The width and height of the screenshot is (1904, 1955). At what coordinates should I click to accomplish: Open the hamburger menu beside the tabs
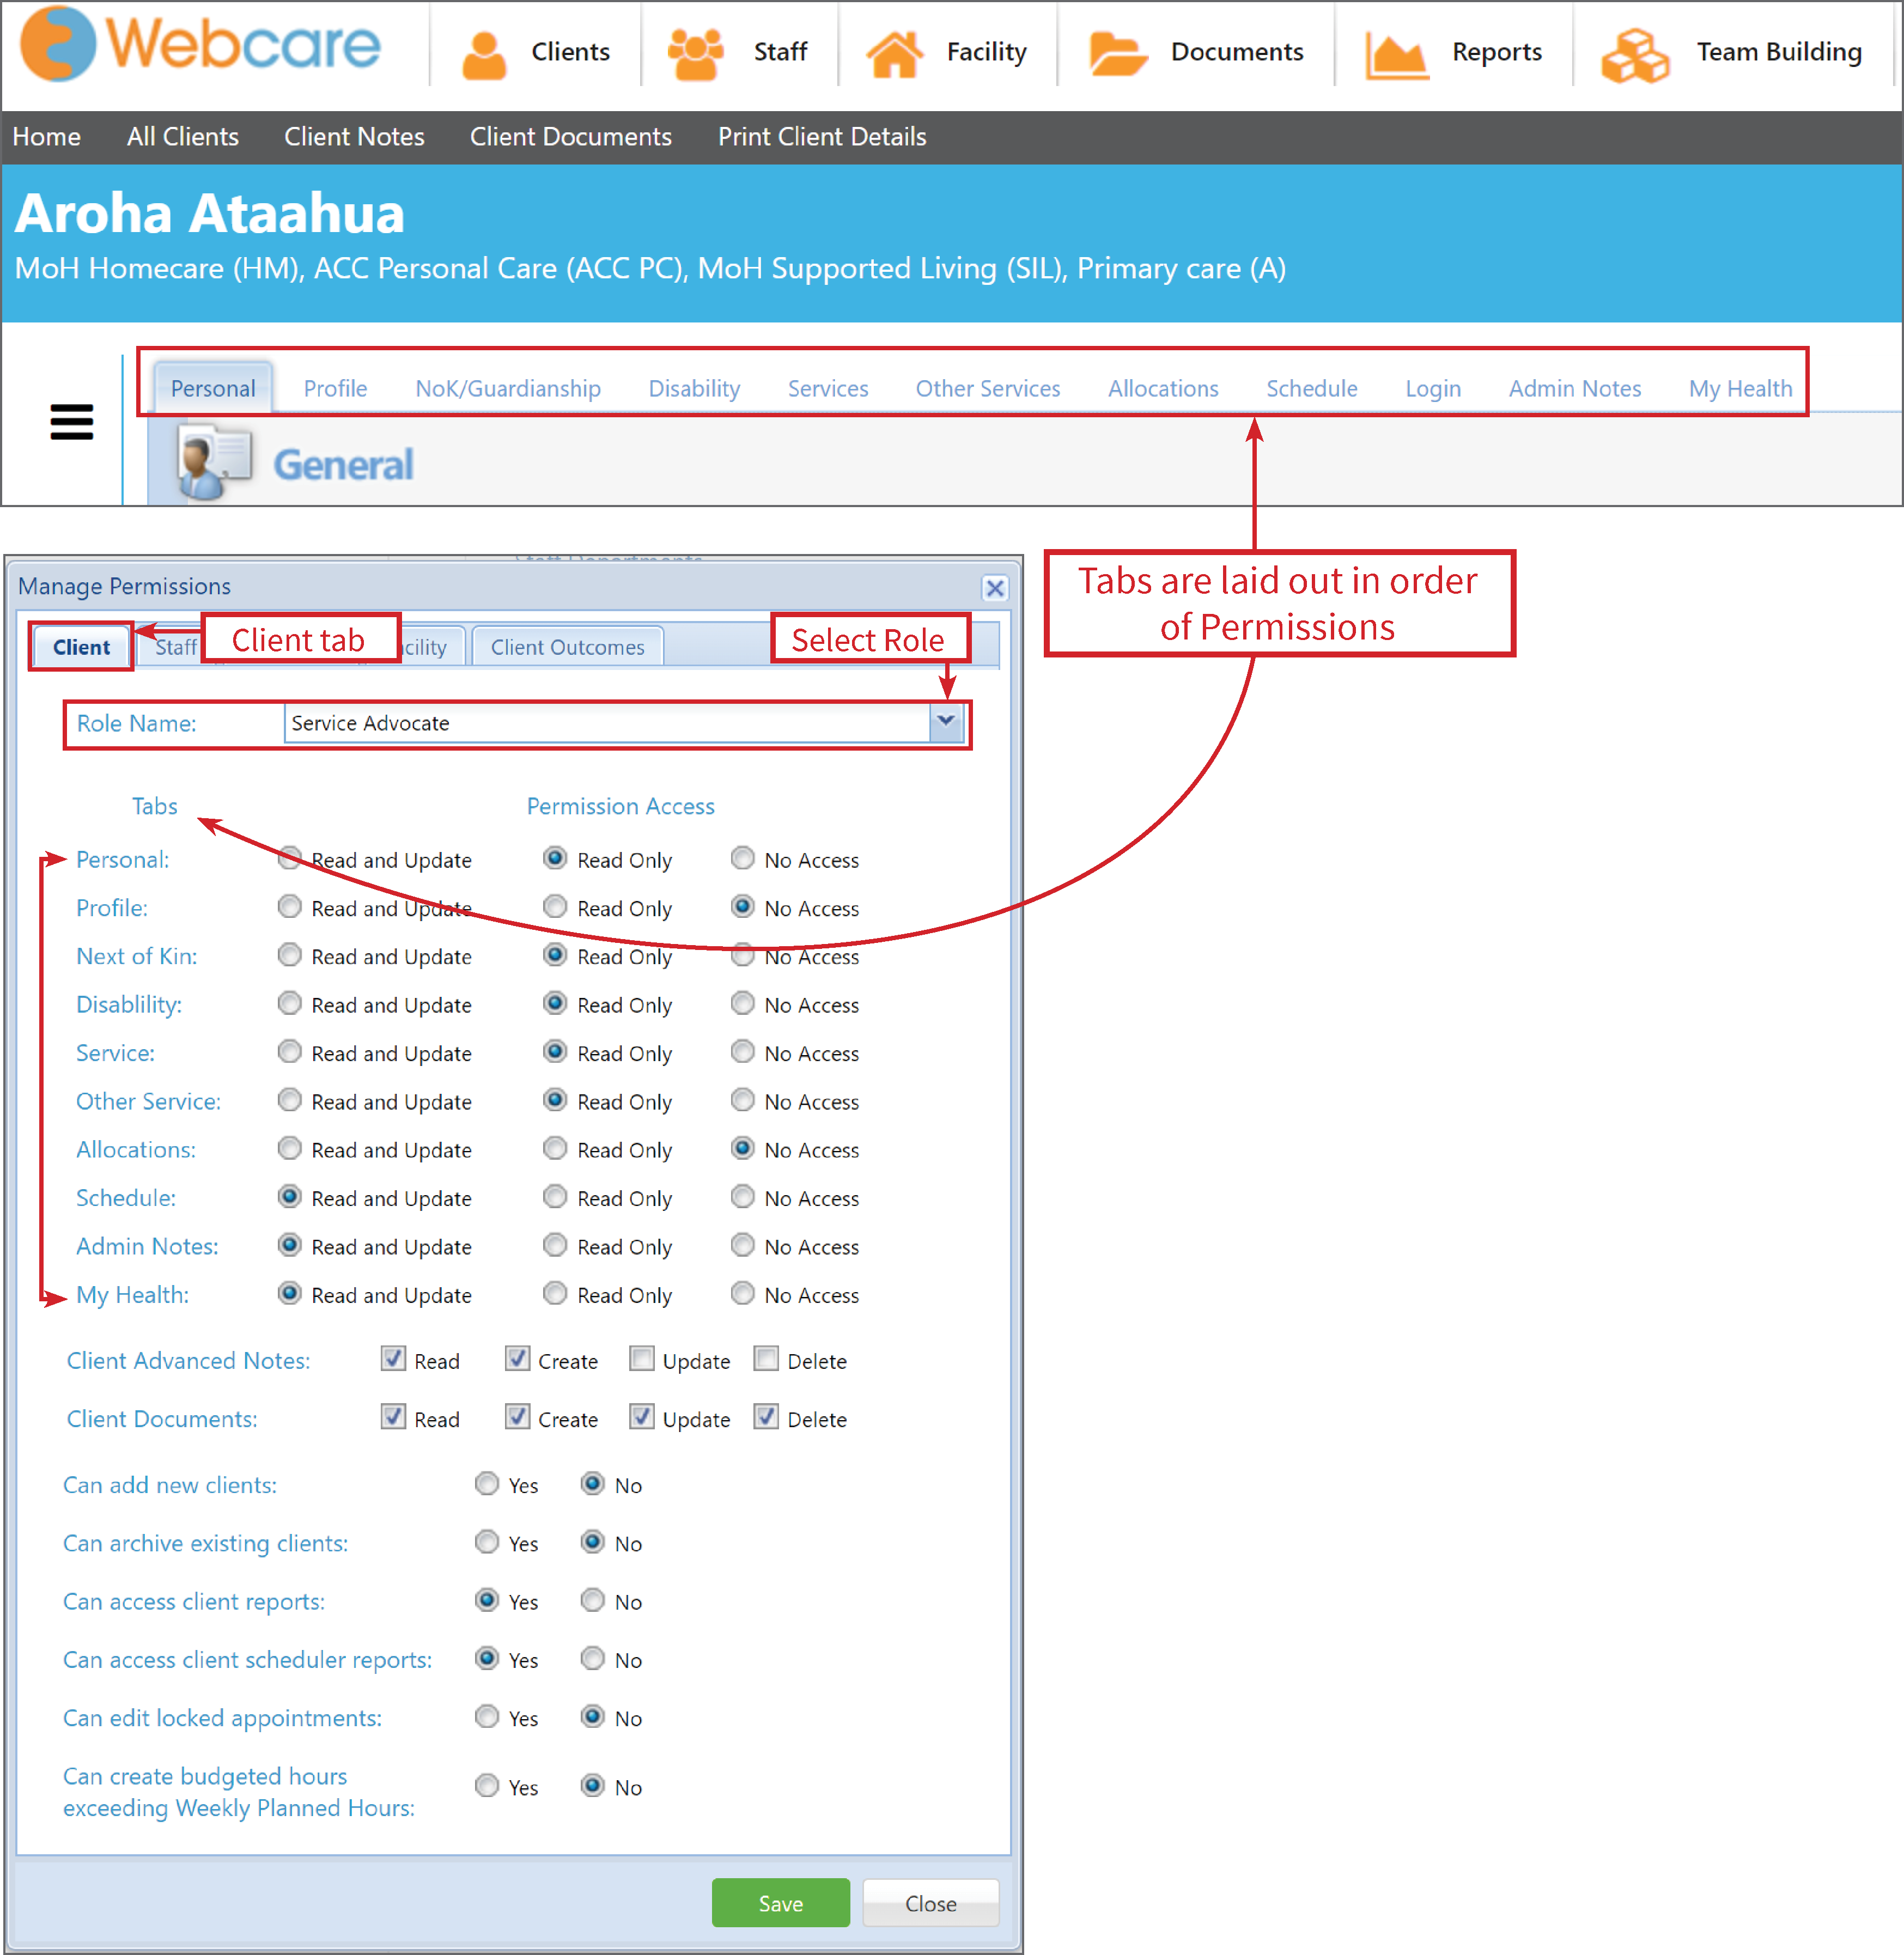tap(71, 422)
